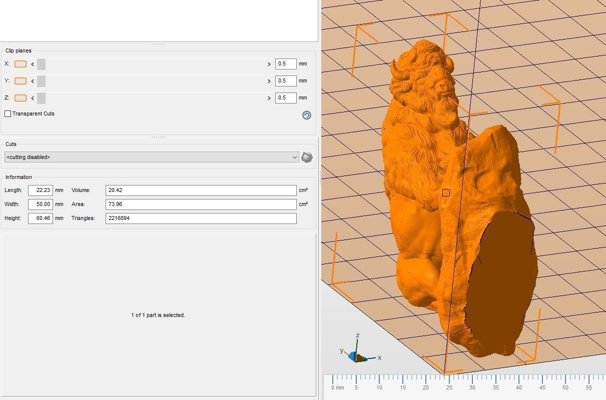606x400 pixels.
Task: Click the Length value field
Action: tap(41, 190)
